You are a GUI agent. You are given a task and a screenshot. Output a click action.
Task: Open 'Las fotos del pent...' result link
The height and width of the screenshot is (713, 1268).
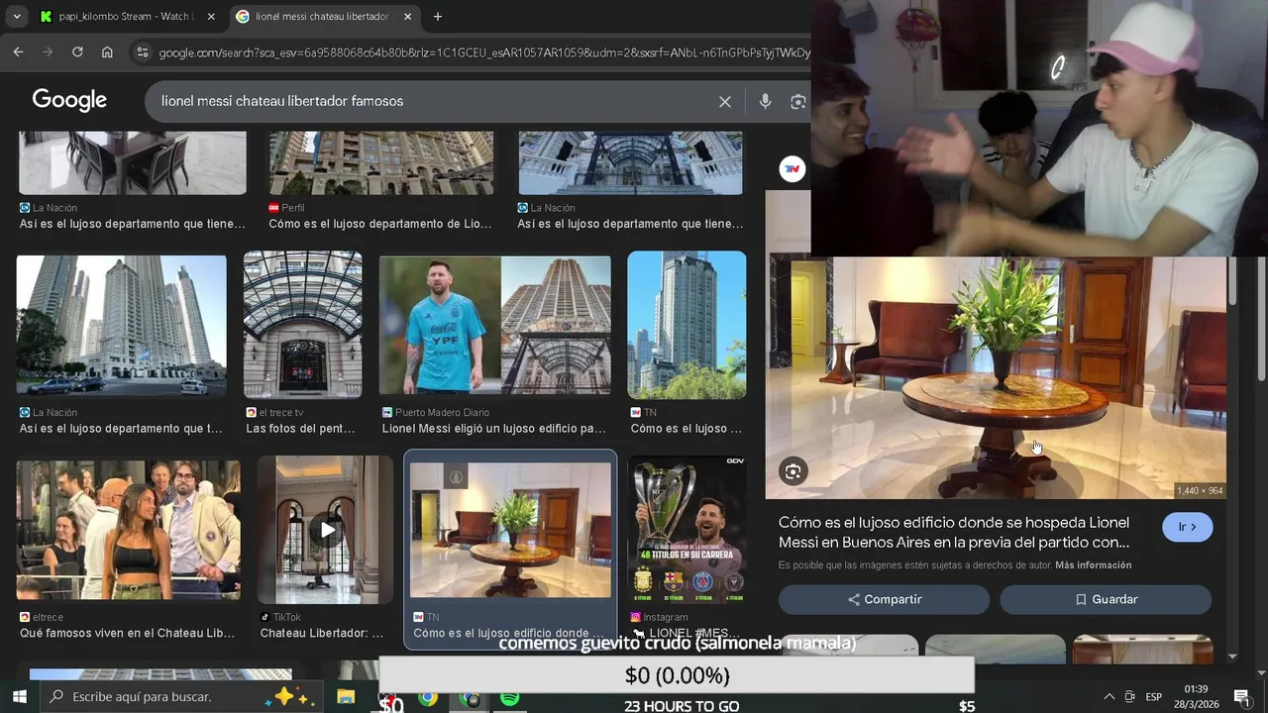(x=301, y=429)
